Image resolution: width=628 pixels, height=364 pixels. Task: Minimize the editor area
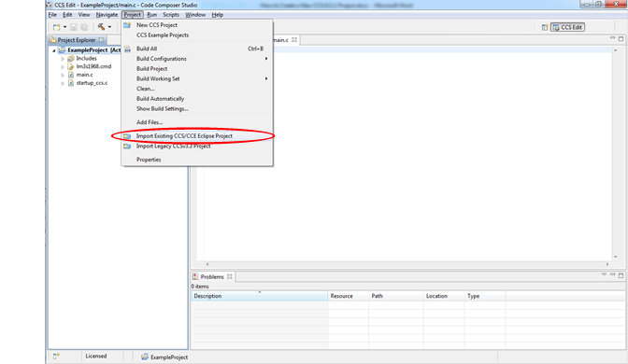click(x=612, y=38)
